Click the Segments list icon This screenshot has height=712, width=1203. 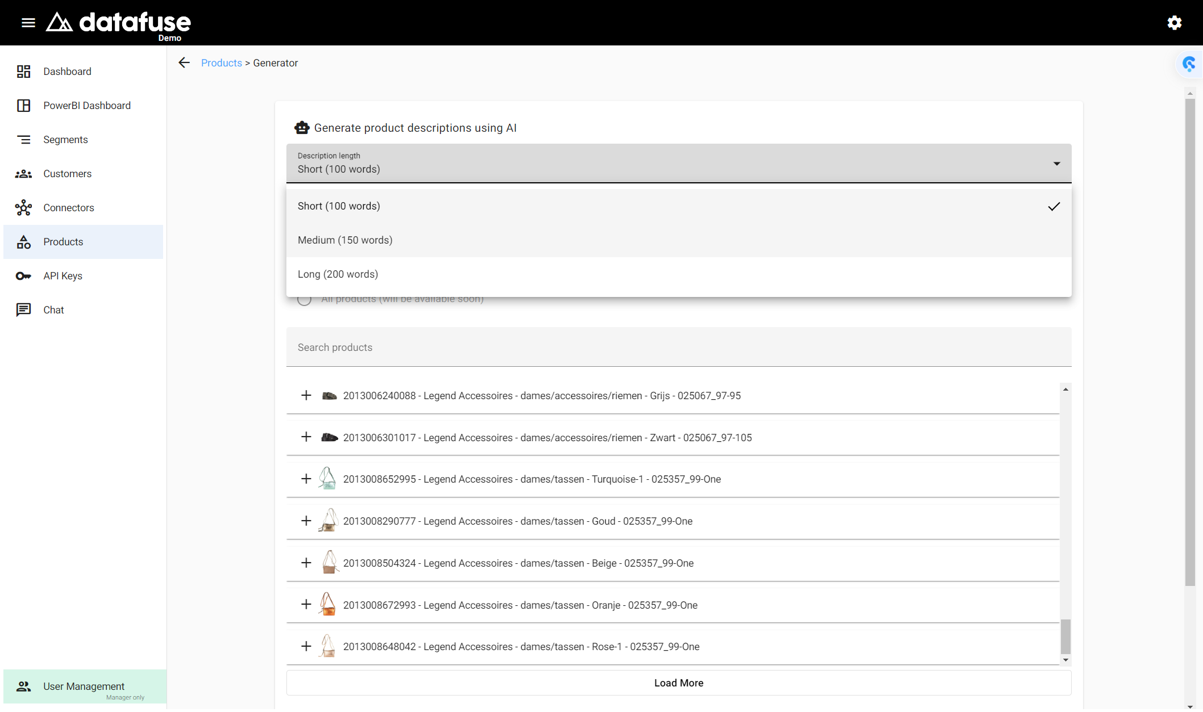23,140
